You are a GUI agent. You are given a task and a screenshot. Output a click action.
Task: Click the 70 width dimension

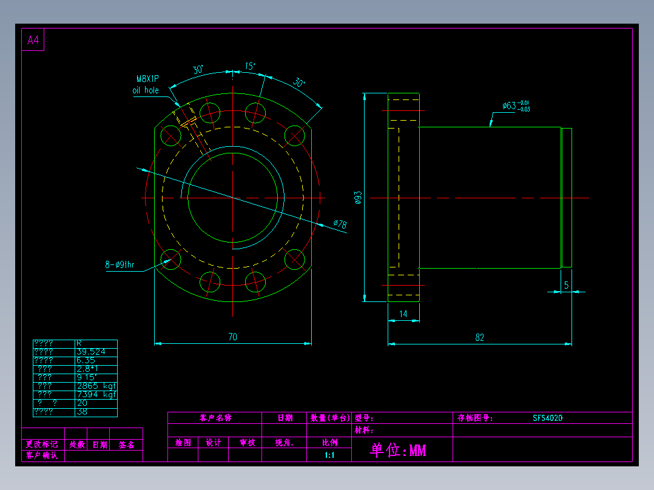coord(233,337)
